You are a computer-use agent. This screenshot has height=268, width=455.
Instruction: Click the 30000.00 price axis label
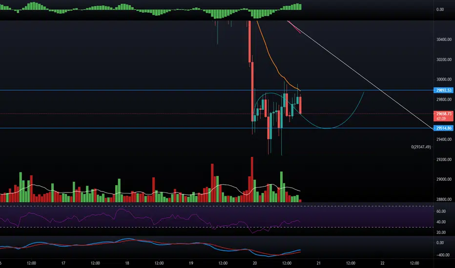[444, 79]
